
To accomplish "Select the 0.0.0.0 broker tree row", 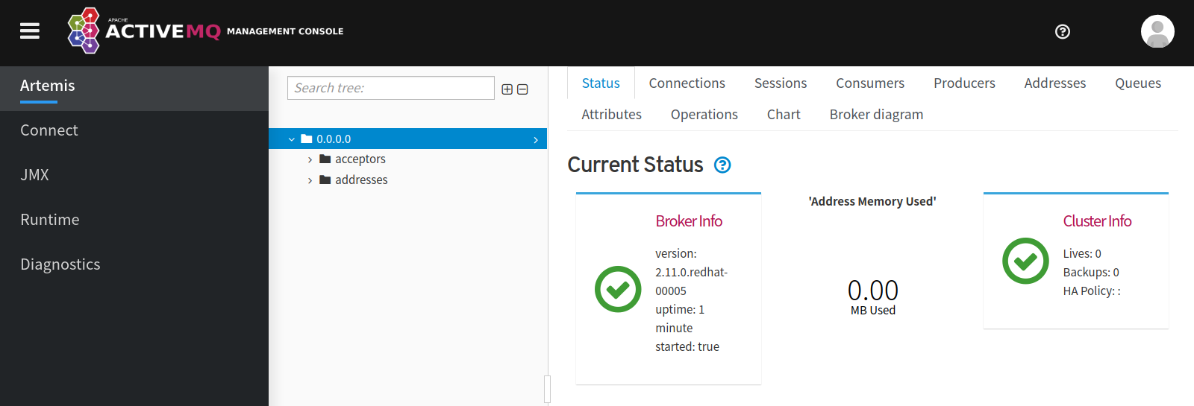I will [407, 139].
